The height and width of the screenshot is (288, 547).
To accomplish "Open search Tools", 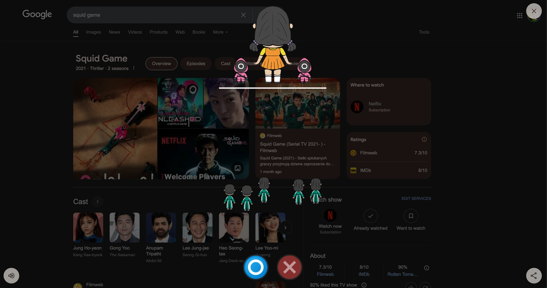I will pos(424,32).
